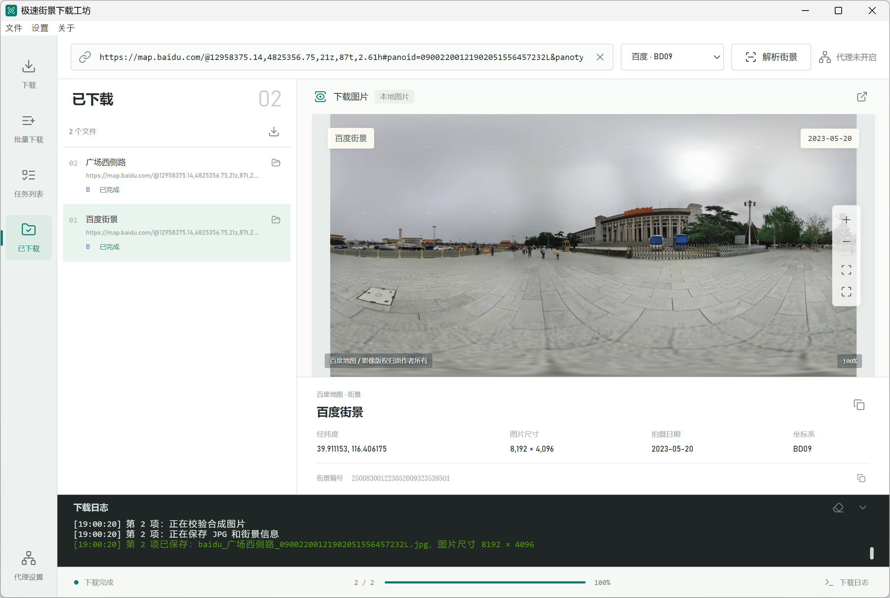890x598 pixels.
Task: Collapse the 下载日志 panel chevron
Action: click(862, 508)
